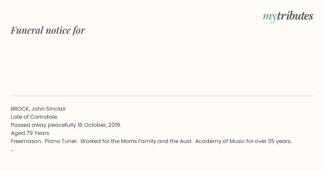This screenshot has width=324, height=170.
Task: Click the blank area beneath heading
Action: pyautogui.click(x=162, y=65)
